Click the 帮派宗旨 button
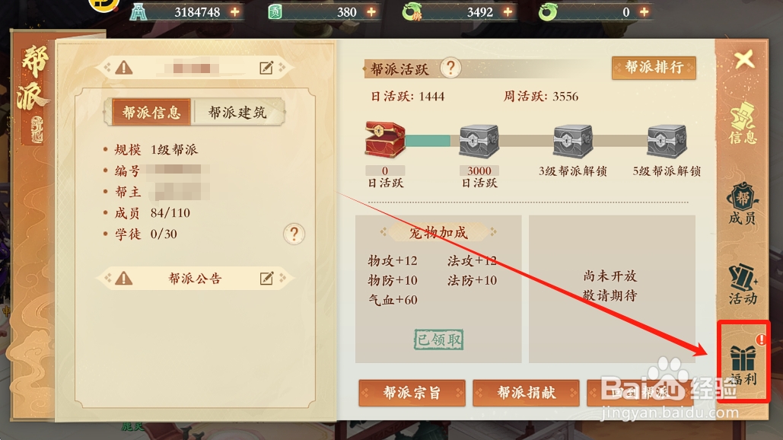This screenshot has height=440, width=783. tap(412, 393)
